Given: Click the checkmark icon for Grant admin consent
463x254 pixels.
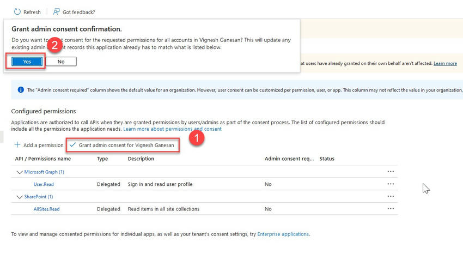Looking at the screenshot, I should coord(72,145).
